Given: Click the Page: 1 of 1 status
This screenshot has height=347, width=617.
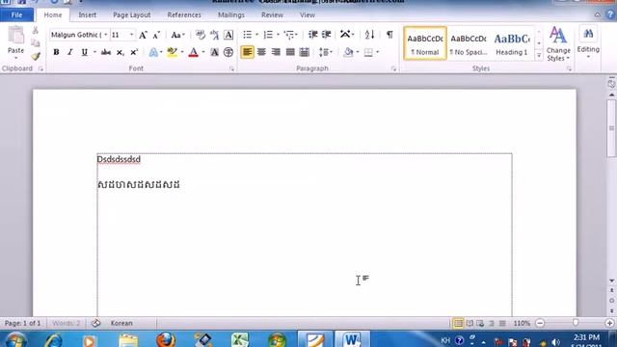Looking at the screenshot, I should (x=22, y=323).
